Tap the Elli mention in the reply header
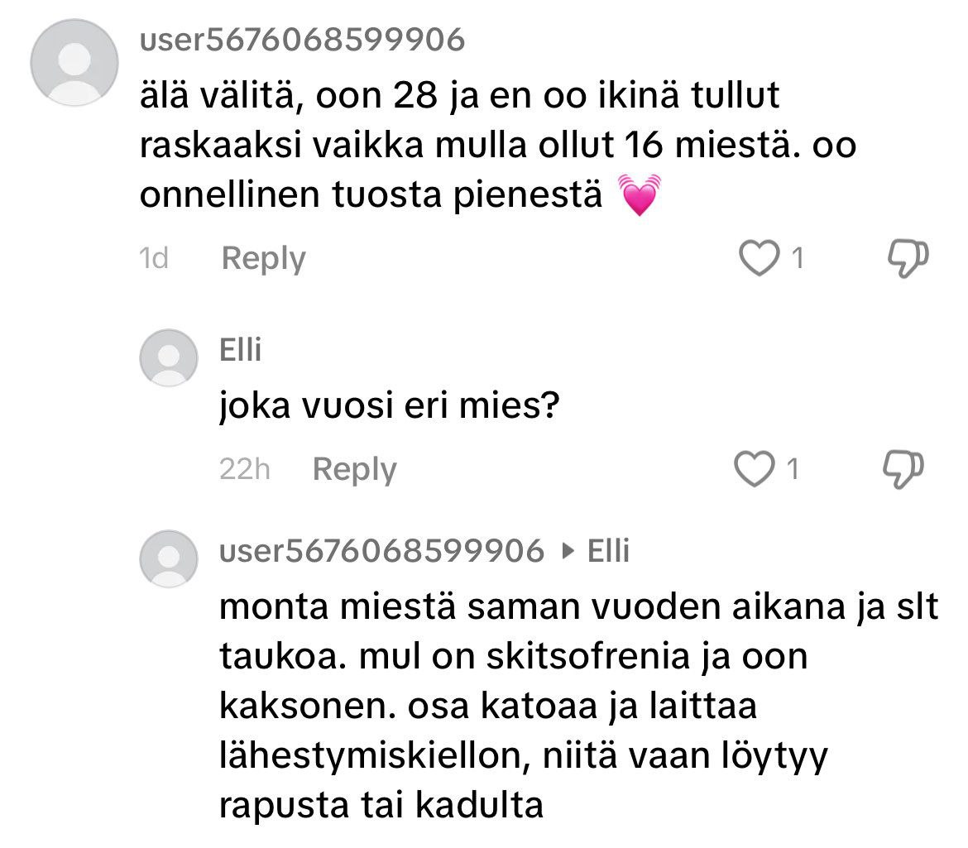Screen dimensions: 968x848 (608, 550)
